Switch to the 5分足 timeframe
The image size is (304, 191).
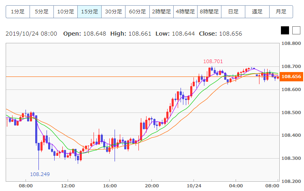tap(42, 12)
